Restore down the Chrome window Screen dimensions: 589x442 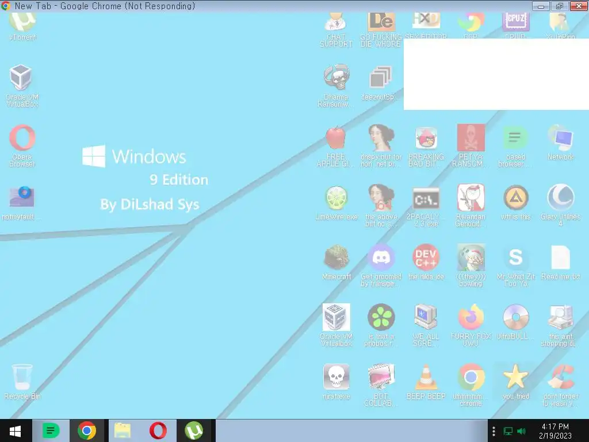click(x=559, y=6)
